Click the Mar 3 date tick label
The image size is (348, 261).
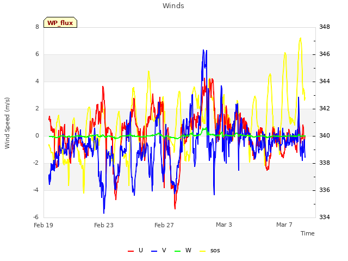[224, 225]
